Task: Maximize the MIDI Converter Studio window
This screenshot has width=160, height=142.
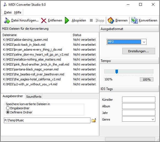Action: [140, 4]
